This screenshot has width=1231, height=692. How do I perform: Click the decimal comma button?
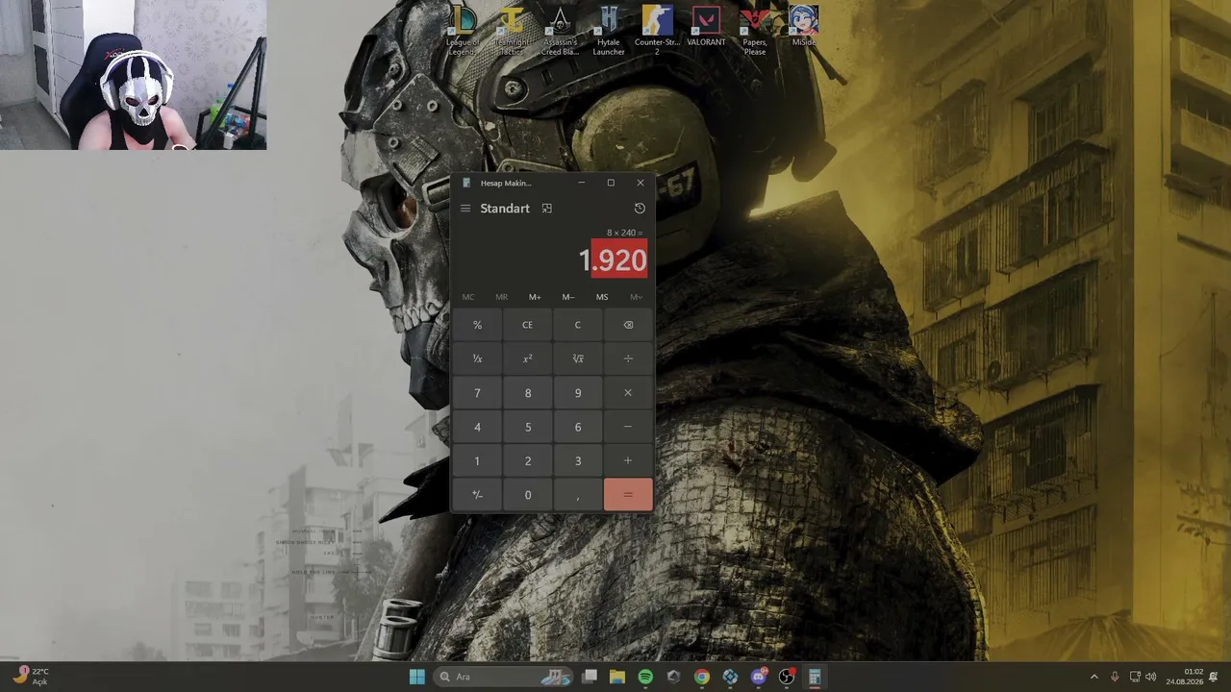578,495
